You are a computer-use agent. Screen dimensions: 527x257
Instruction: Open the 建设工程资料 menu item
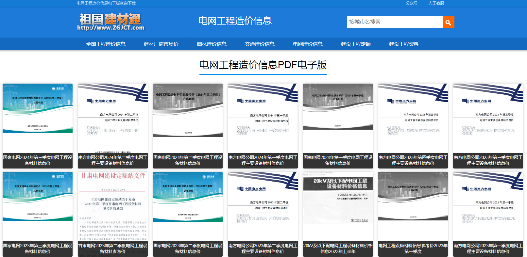point(404,44)
